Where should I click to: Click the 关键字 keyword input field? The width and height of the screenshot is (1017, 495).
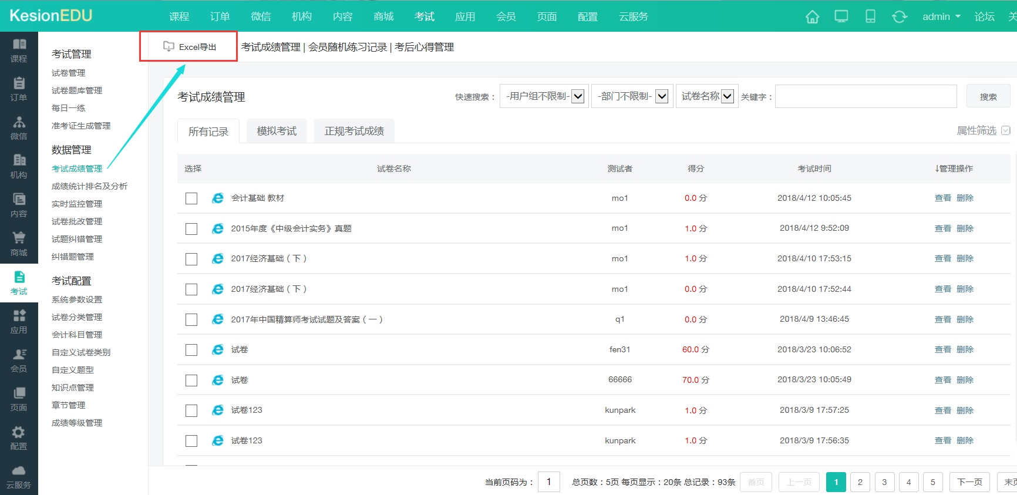[866, 96]
